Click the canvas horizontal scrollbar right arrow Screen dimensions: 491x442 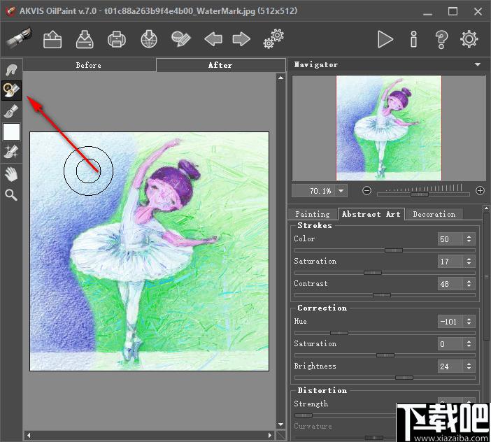point(270,436)
